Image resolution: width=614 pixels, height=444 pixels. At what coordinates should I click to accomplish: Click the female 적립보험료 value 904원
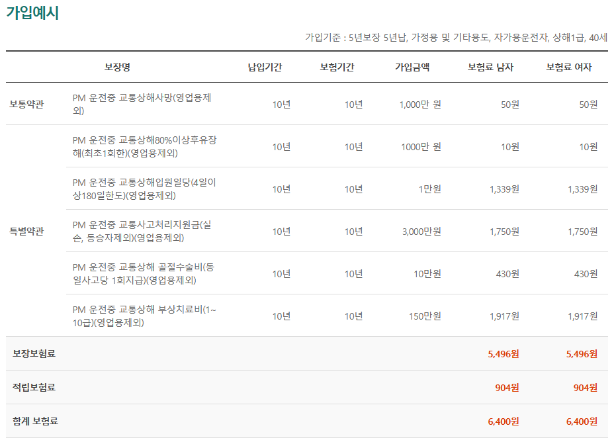586,388
